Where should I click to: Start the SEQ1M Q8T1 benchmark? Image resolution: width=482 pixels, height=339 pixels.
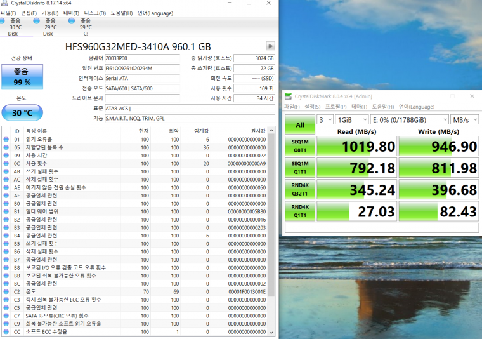300,146
